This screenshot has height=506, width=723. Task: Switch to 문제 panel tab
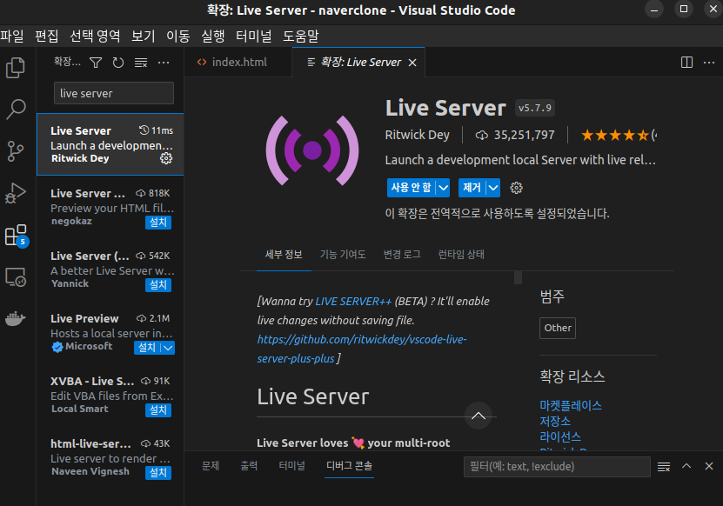(211, 466)
